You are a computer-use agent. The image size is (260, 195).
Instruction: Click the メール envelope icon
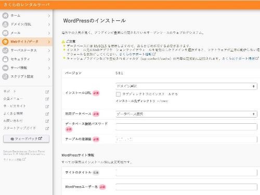point(5,33)
